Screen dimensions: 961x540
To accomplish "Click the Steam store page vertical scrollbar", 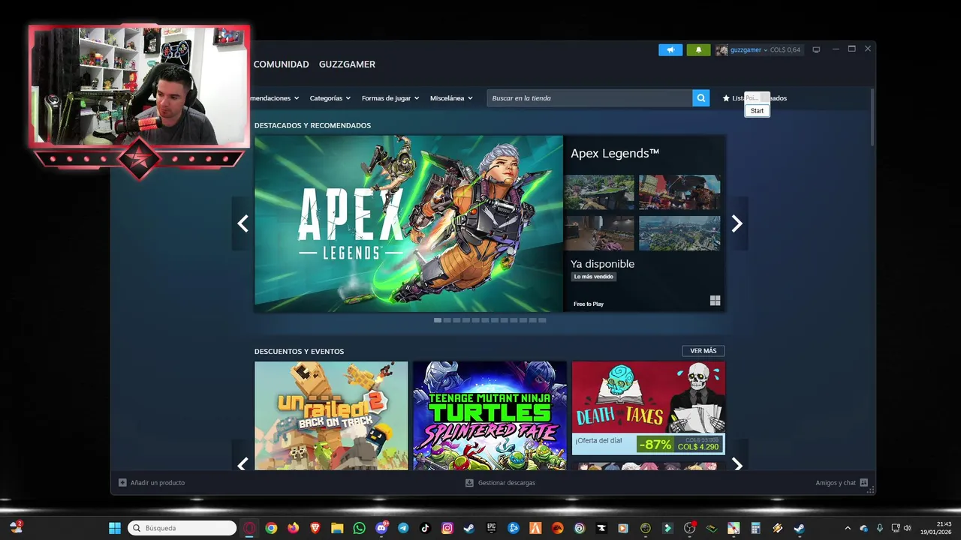I will pos(872,118).
